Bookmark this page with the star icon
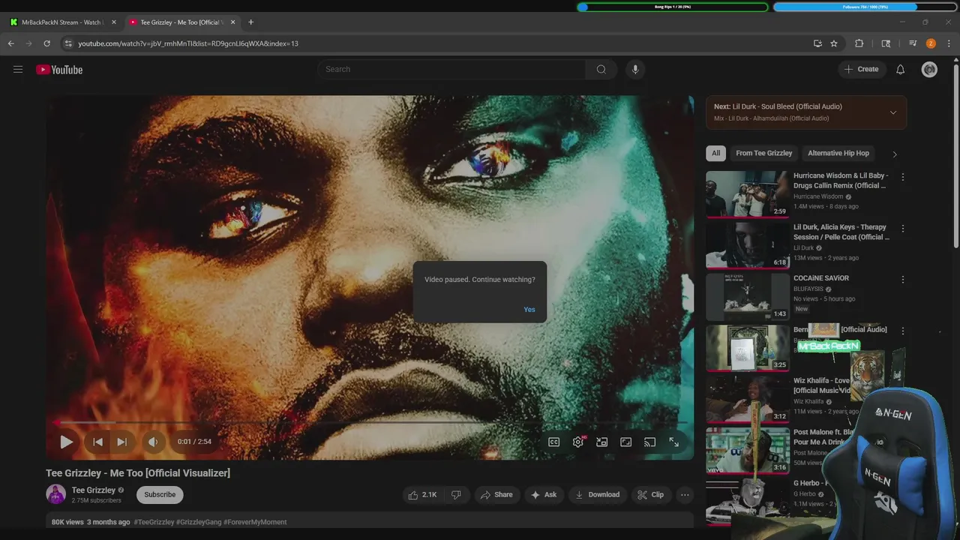This screenshot has height=540, width=960. coord(834,43)
